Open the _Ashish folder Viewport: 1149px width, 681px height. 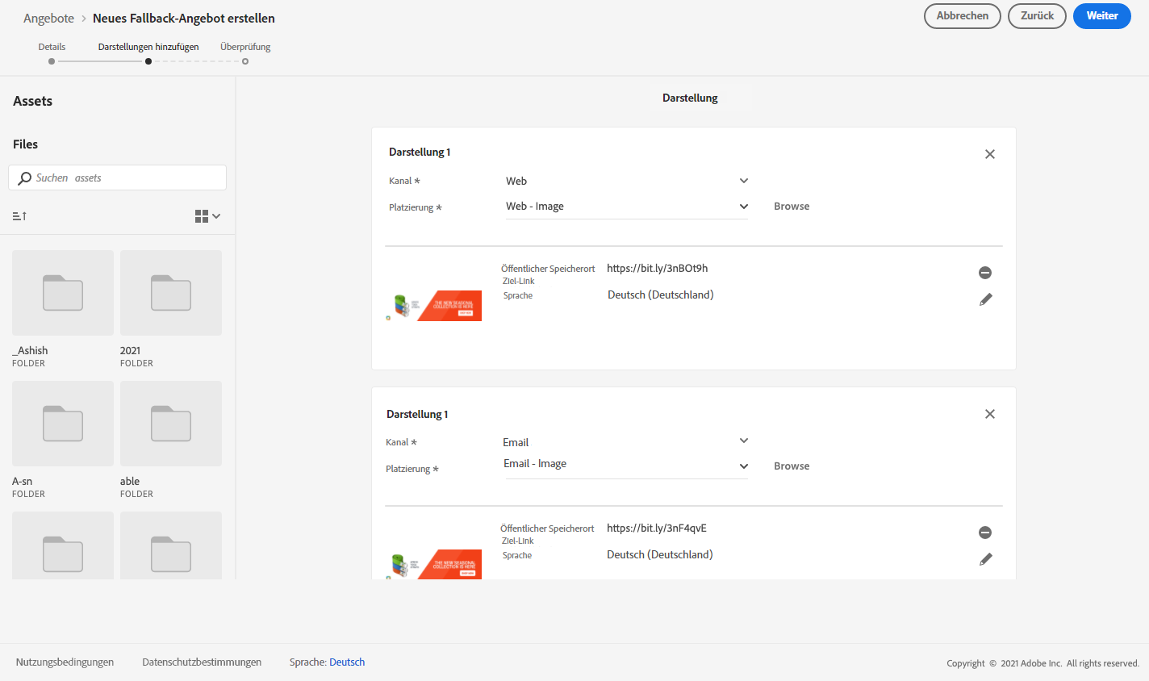point(63,293)
